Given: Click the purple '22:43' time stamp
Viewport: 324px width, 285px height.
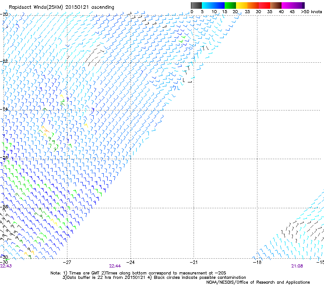Looking at the screenshot, I should pyautogui.click(x=6, y=266).
